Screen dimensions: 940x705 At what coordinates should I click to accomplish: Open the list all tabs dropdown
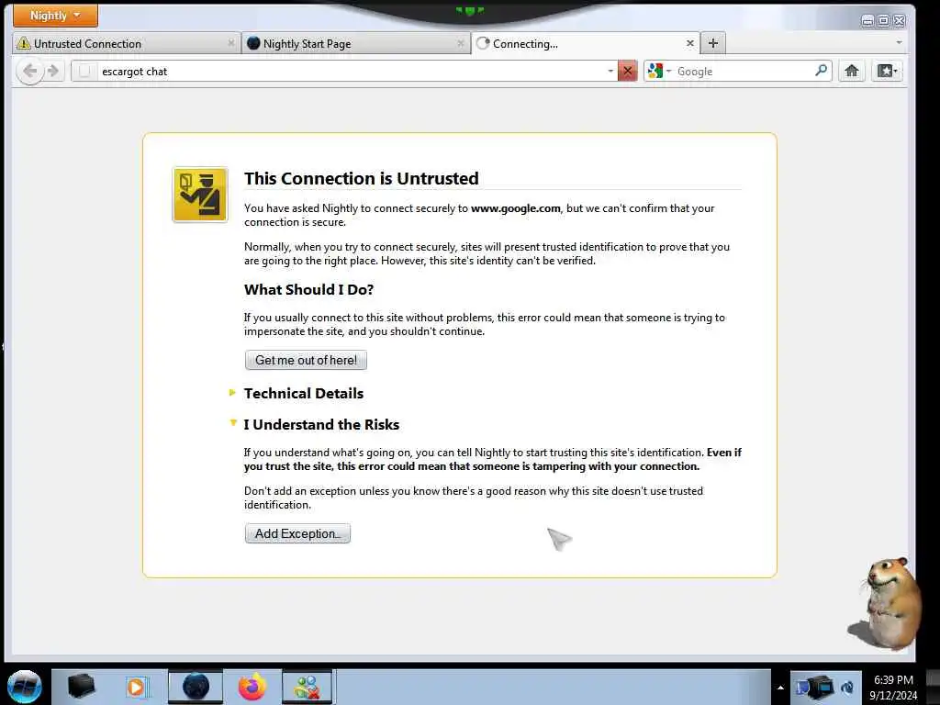pos(899,42)
